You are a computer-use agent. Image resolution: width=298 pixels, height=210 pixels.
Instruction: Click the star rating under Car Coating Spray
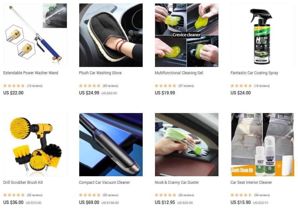point(241,86)
